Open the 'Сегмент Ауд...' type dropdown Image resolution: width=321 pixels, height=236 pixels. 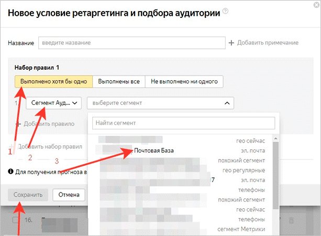tap(54, 103)
